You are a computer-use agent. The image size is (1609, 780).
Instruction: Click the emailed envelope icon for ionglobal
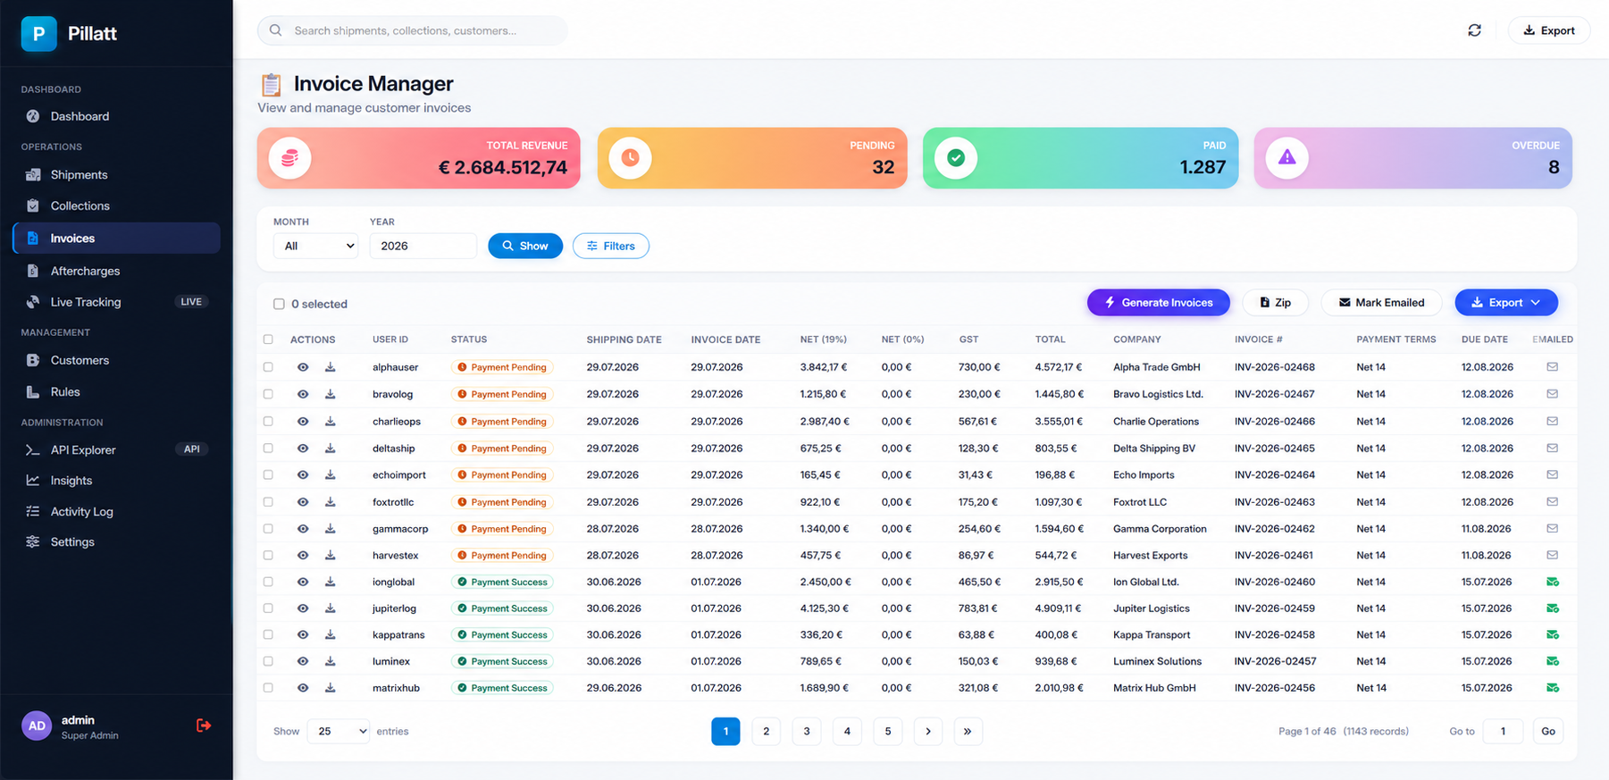click(1553, 582)
